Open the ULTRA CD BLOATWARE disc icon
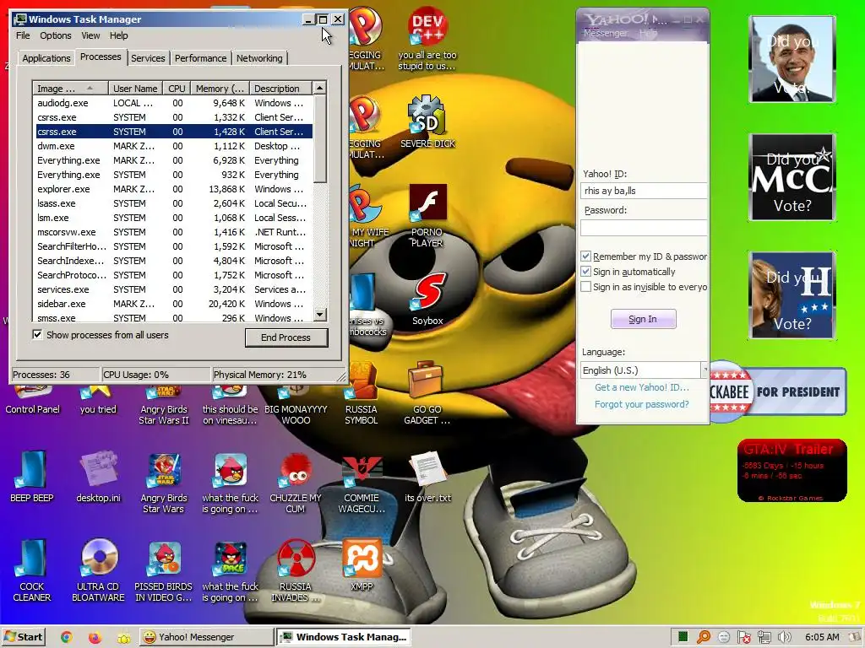This screenshot has height=648, width=865. pyautogui.click(x=98, y=570)
